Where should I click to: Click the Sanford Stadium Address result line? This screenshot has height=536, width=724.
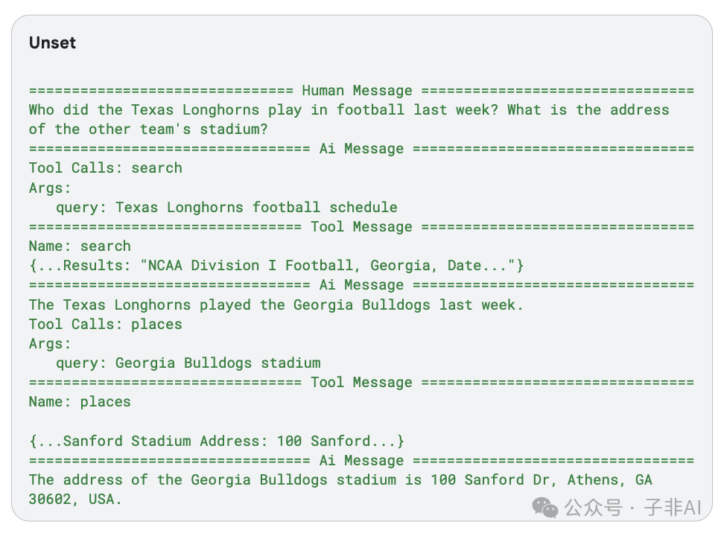point(217,441)
